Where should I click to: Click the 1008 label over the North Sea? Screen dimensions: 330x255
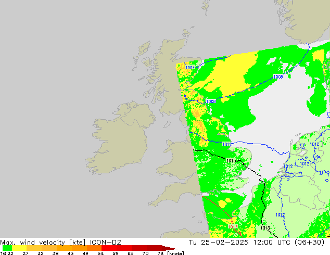(278, 77)
